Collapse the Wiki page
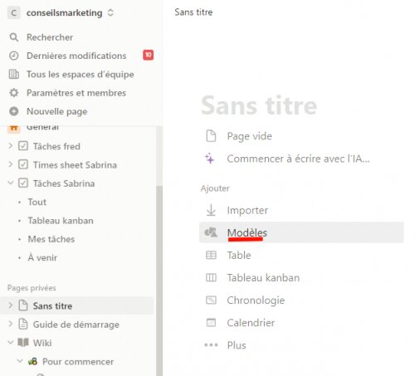This screenshot has width=415, height=376. pyautogui.click(x=11, y=343)
